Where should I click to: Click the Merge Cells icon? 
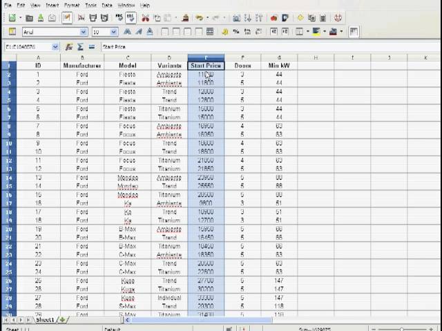click(x=210, y=32)
